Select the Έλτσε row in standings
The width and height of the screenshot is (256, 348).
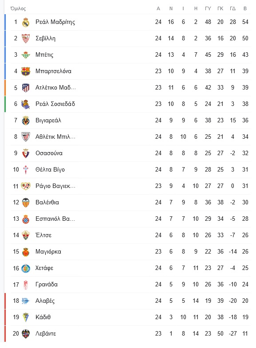[130, 235]
